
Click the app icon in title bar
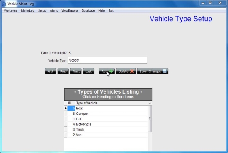5,4
